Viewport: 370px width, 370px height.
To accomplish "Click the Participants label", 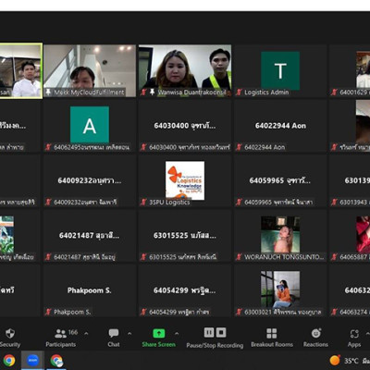I will pos(61,345).
